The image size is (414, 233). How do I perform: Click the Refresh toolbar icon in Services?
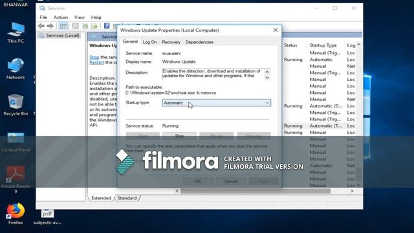(85, 26)
